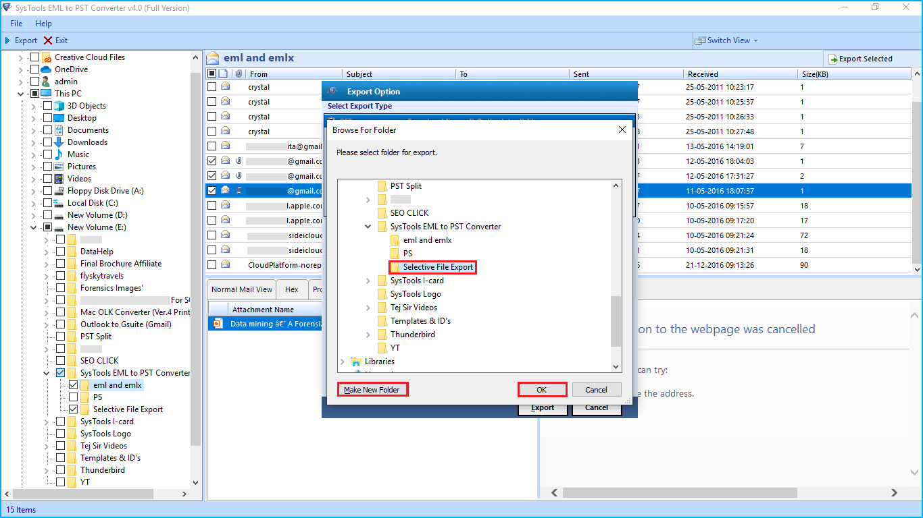Click the PST Split folder icon in dialog
This screenshot has height=518, width=923.
(x=382, y=186)
